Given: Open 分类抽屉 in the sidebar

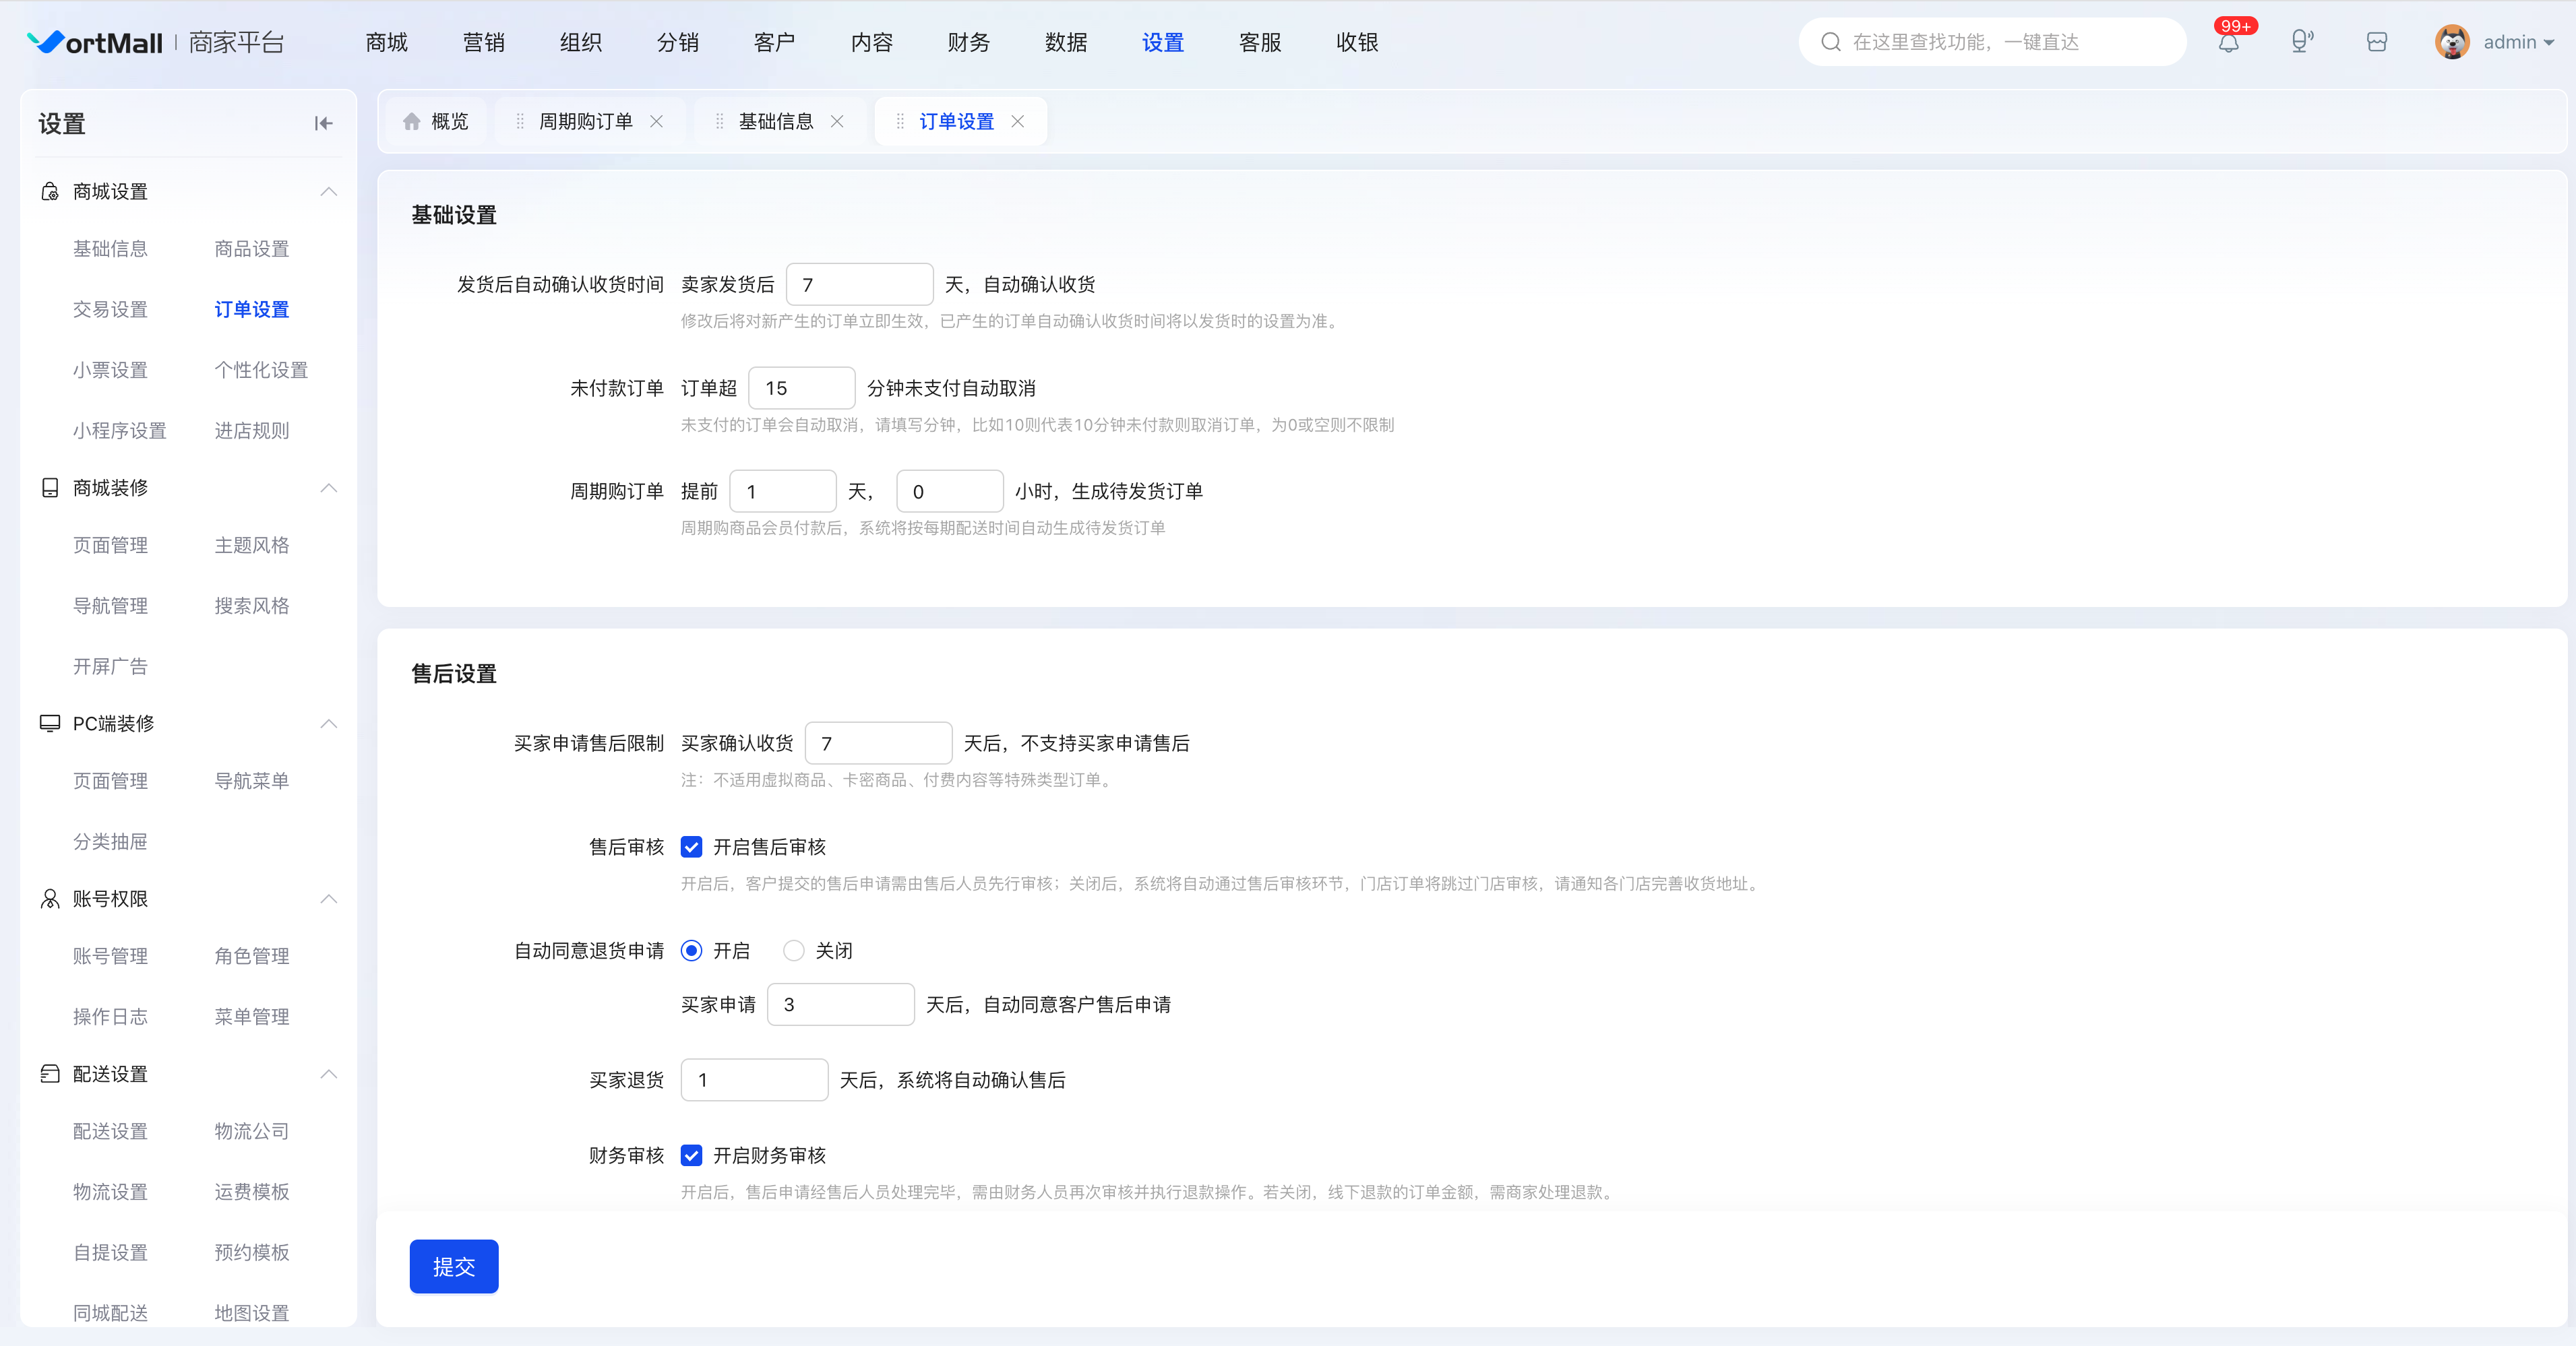Looking at the screenshot, I should (110, 842).
